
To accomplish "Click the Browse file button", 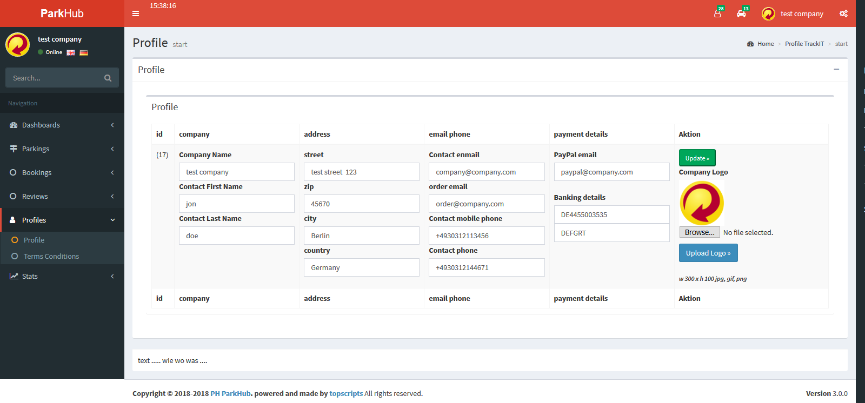I will [x=700, y=232].
